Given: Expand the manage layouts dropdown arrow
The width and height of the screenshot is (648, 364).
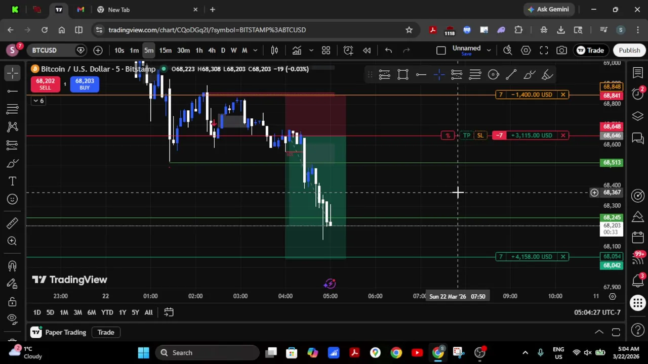Looking at the screenshot, I should tap(489, 50).
